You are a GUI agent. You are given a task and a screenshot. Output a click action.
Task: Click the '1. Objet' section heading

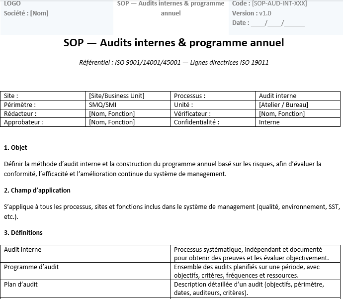point(15,148)
